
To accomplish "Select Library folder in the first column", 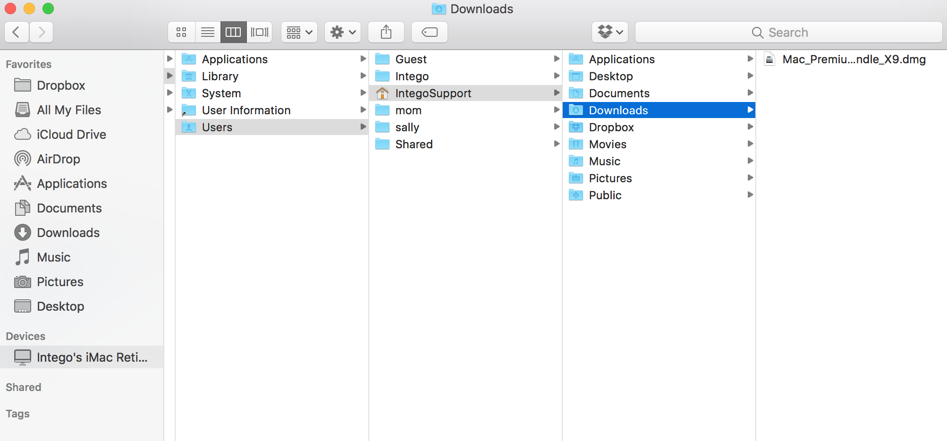I will [271, 76].
